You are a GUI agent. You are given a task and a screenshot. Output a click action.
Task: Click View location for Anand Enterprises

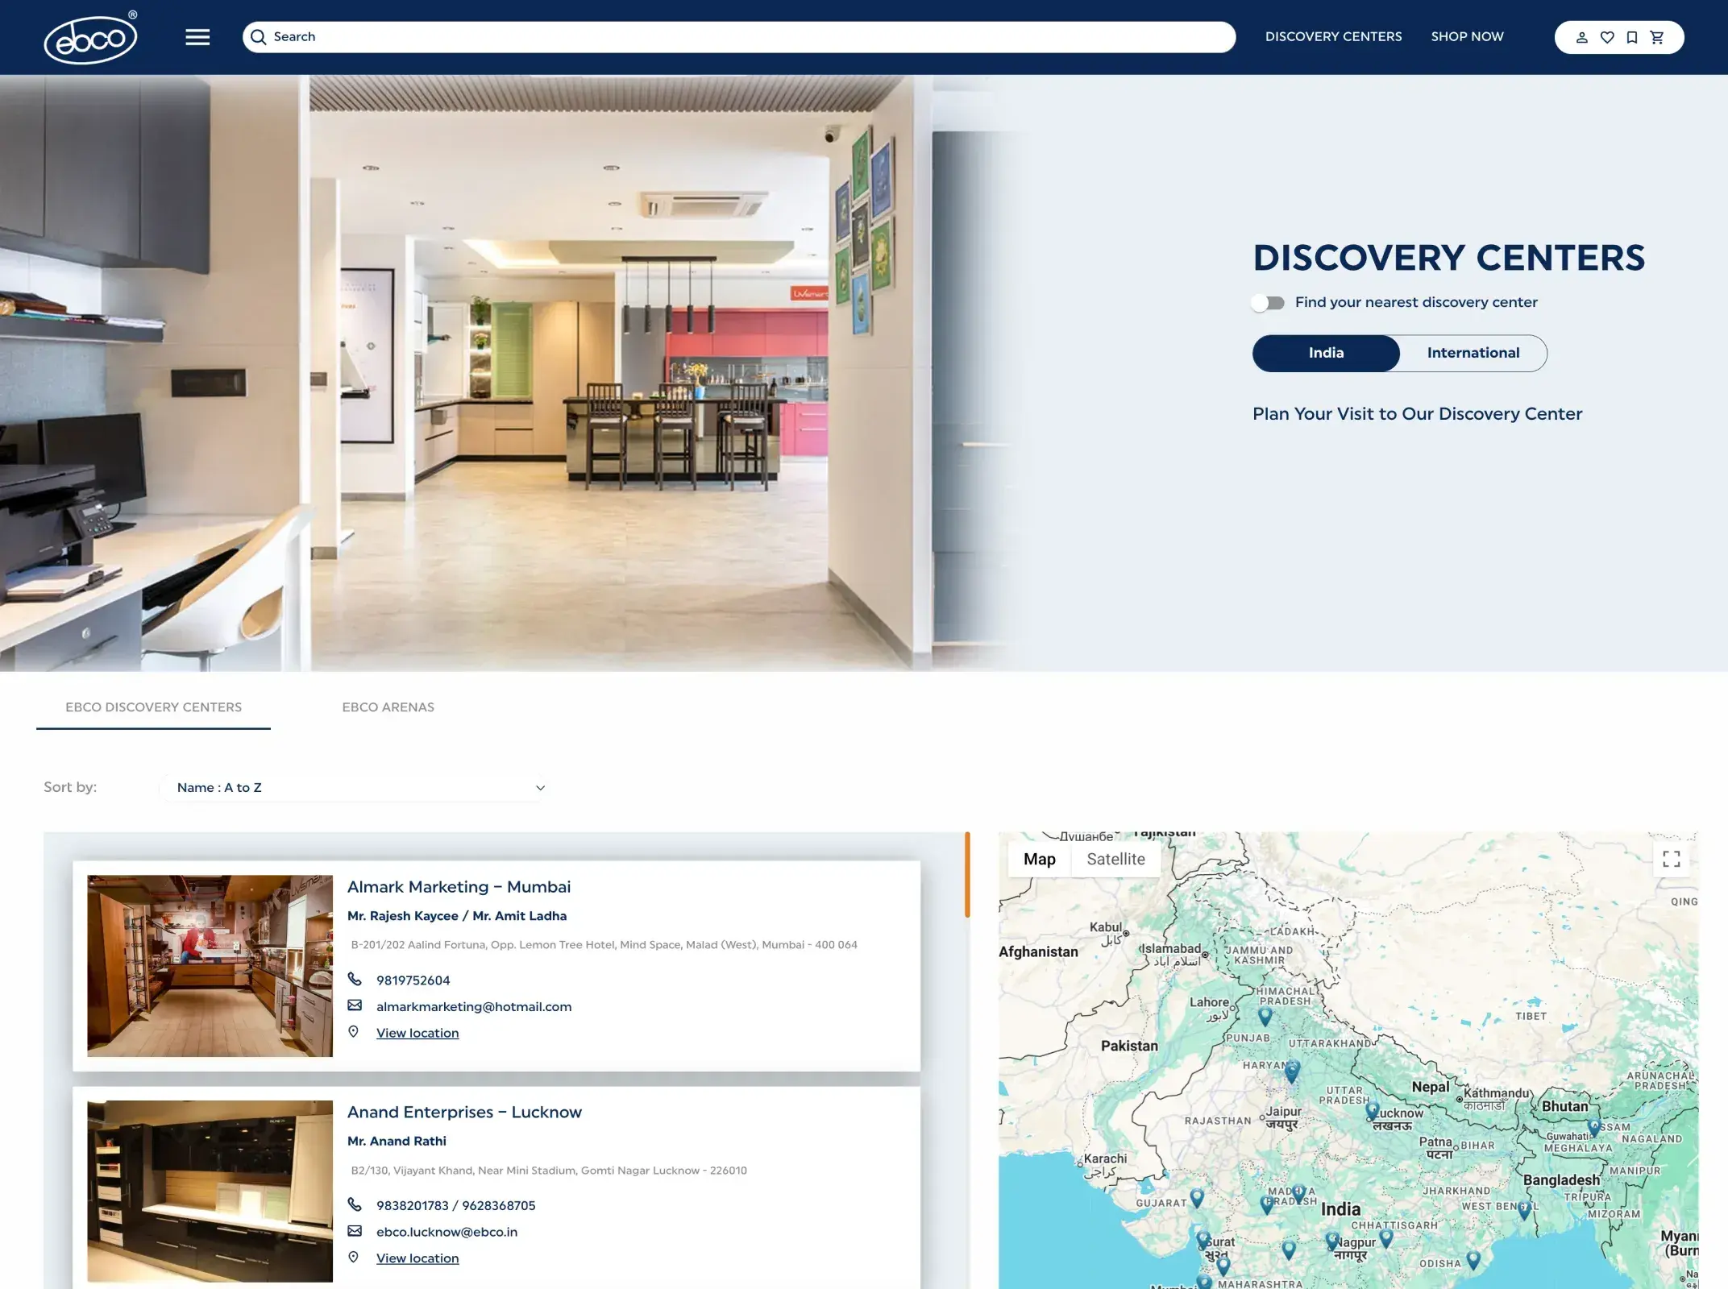click(417, 1258)
